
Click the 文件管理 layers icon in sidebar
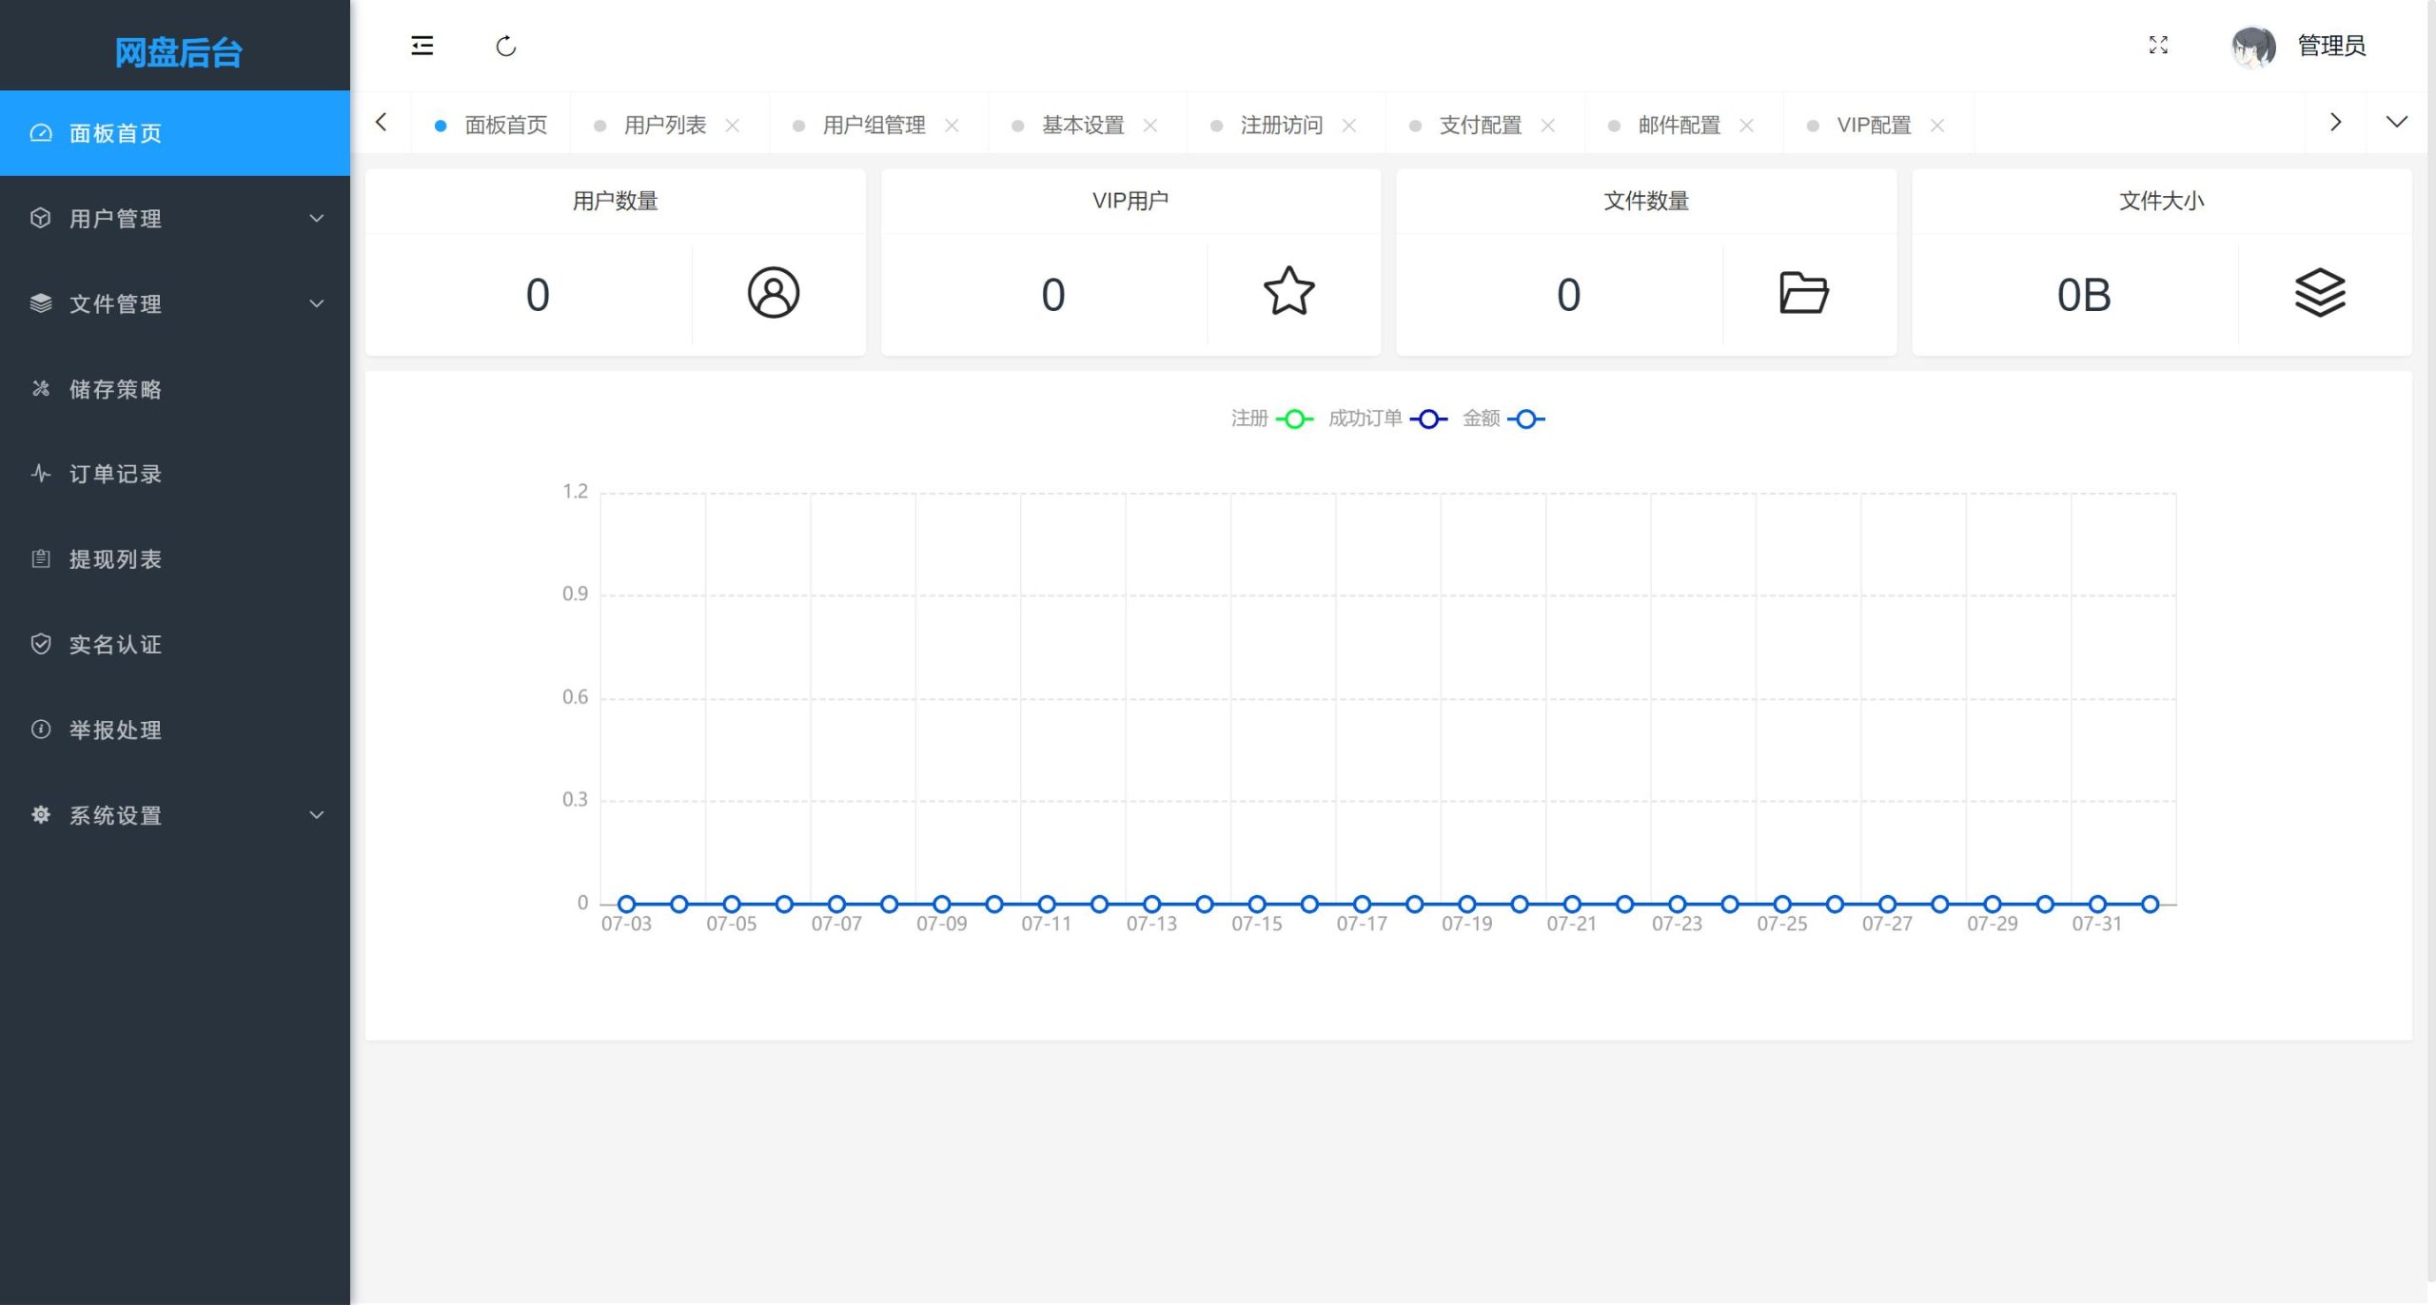[40, 303]
